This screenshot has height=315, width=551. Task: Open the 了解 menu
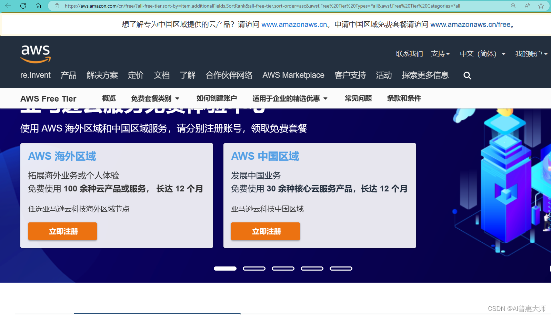click(x=188, y=75)
